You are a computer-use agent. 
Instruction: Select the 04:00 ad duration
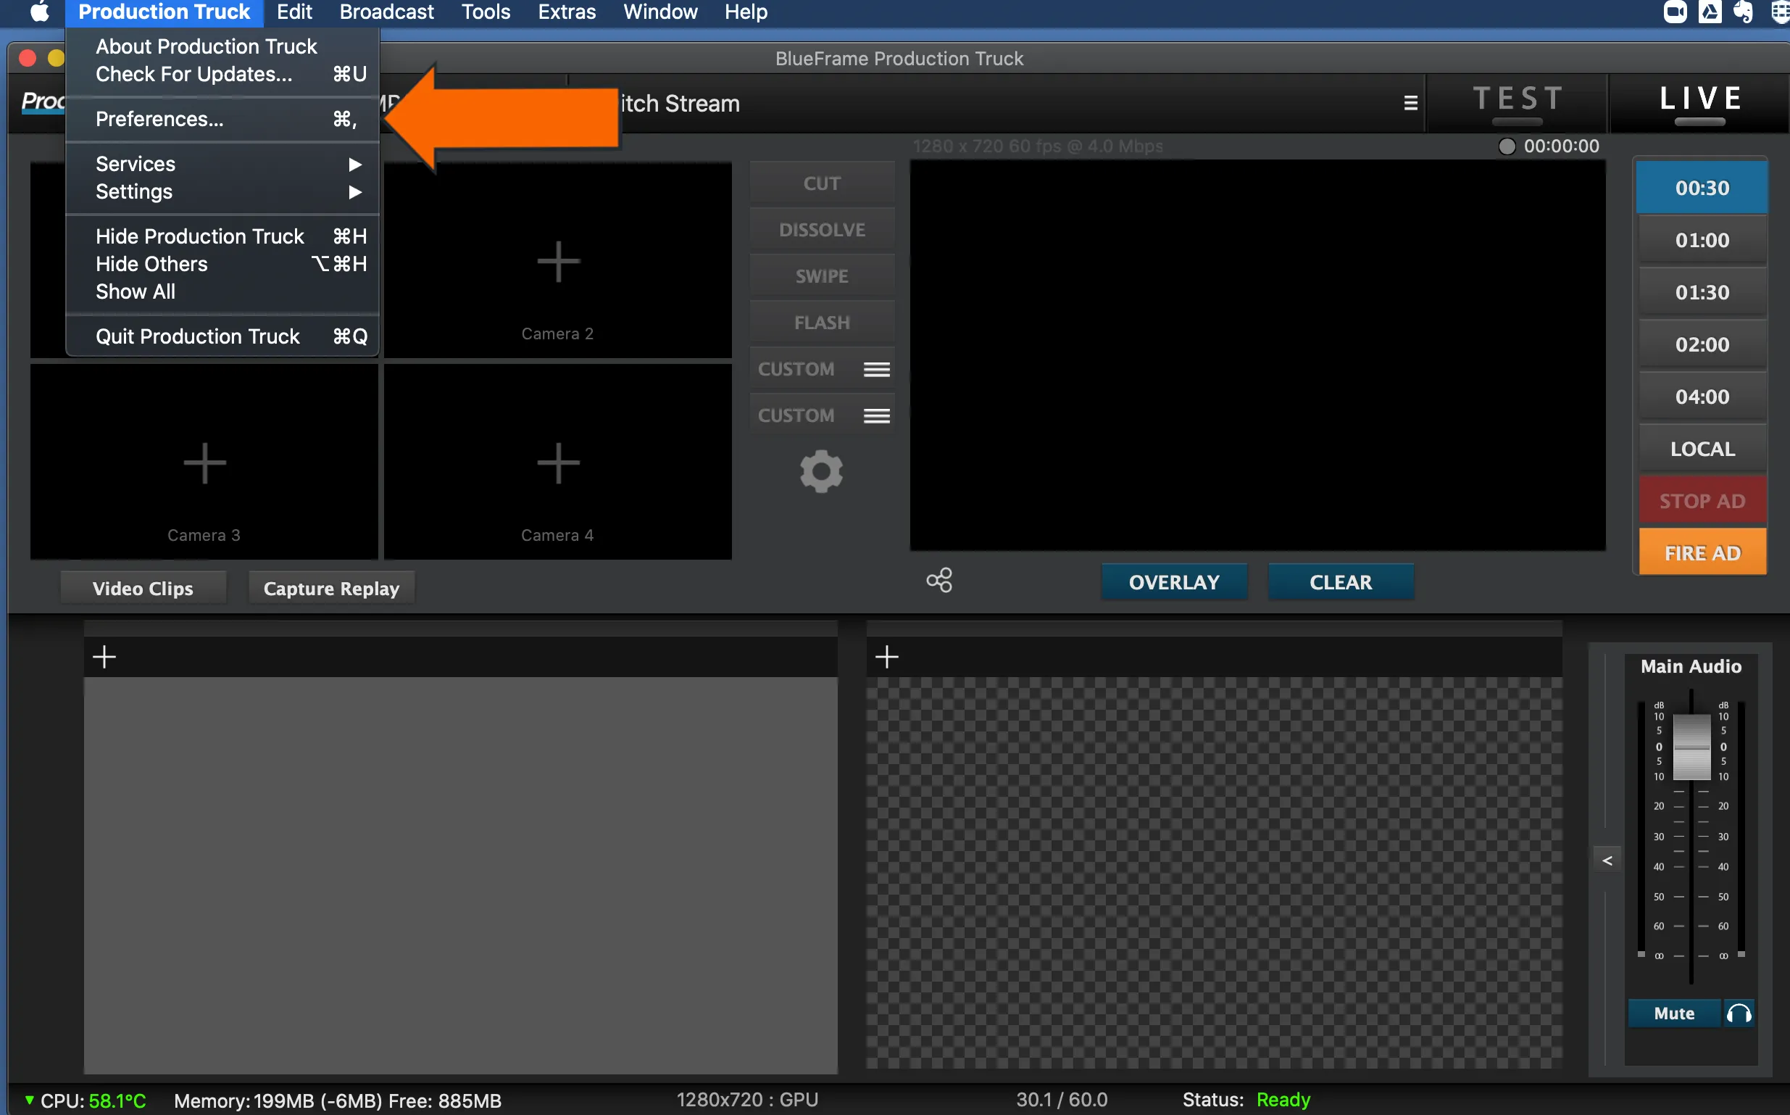click(x=1702, y=397)
